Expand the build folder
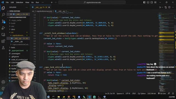The image size is (176, 99). click(x=13, y=23)
